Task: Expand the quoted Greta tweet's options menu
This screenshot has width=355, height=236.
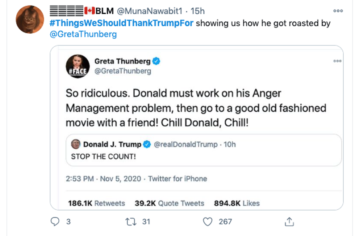Action: click(x=337, y=61)
